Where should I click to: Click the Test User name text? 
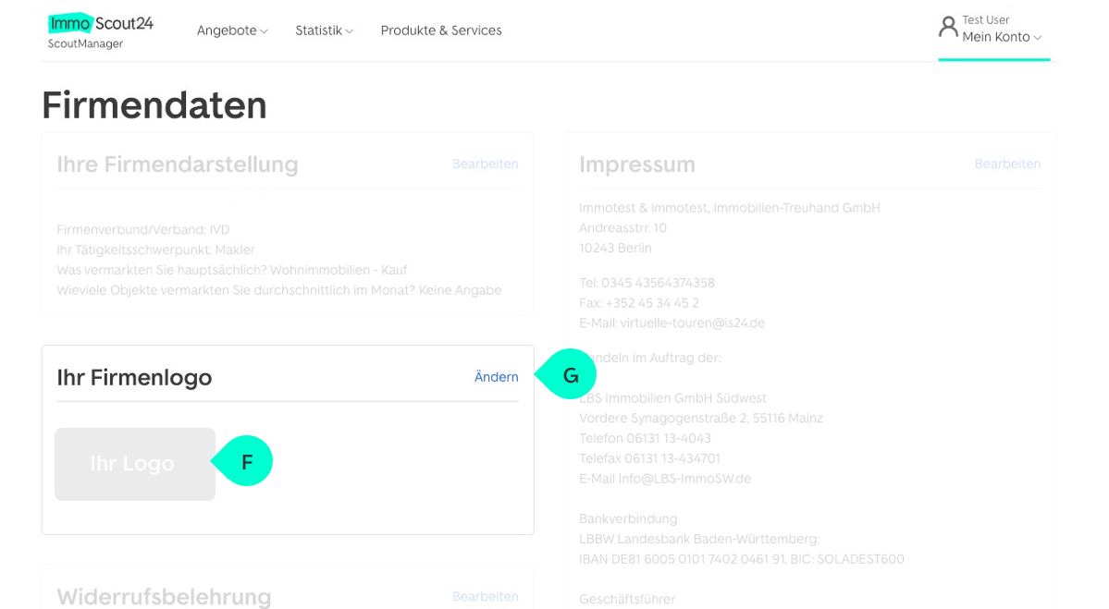pyautogui.click(x=986, y=20)
